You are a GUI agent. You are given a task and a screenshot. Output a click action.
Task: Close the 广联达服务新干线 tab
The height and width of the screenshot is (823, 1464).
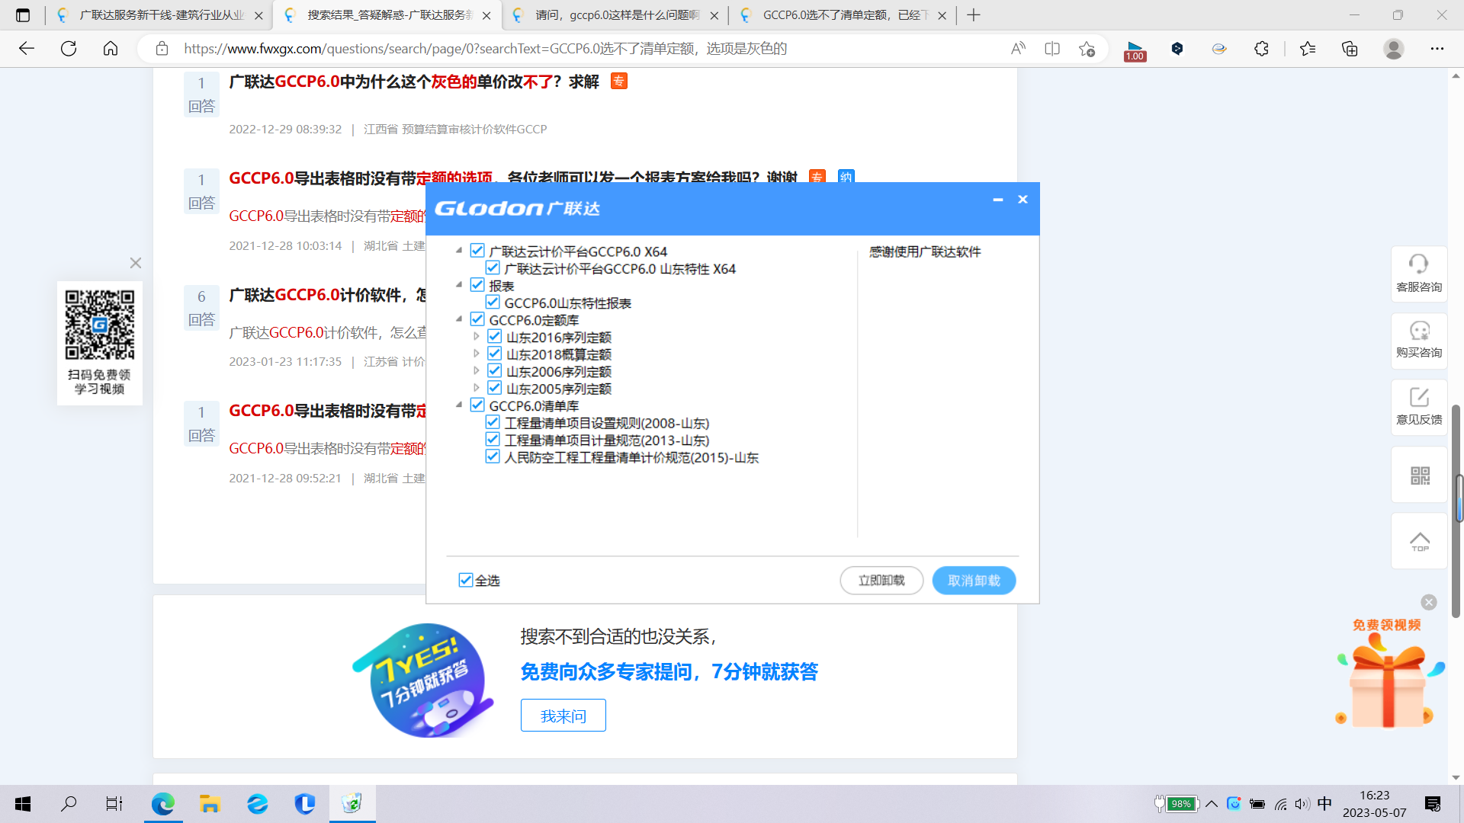click(x=258, y=15)
